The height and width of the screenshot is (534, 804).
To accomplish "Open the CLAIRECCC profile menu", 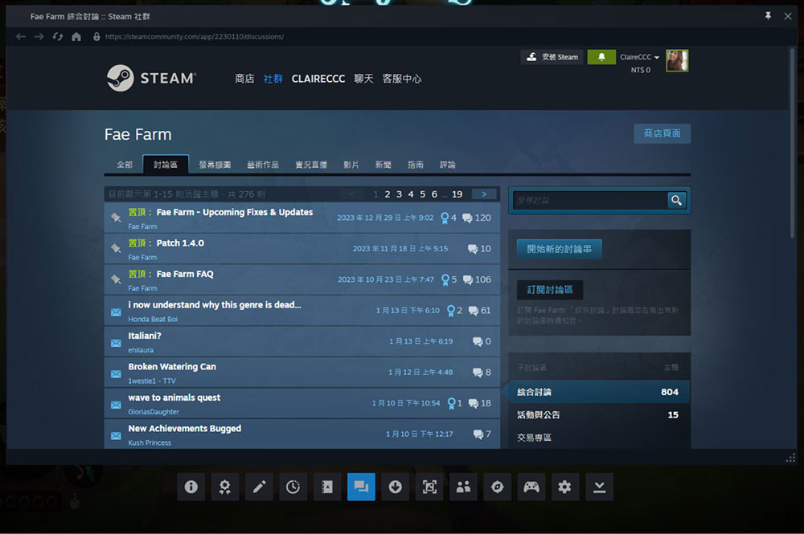I will pyautogui.click(x=318, y=79).
